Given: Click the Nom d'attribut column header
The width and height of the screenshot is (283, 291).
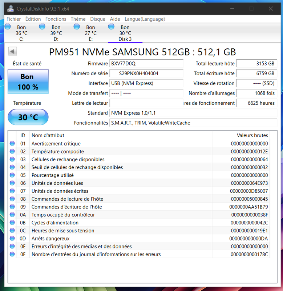Looking at the screenshot, I should pyautogui.click(x=121, y=135).
